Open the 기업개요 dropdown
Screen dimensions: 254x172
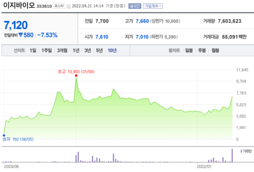point(153,6)
